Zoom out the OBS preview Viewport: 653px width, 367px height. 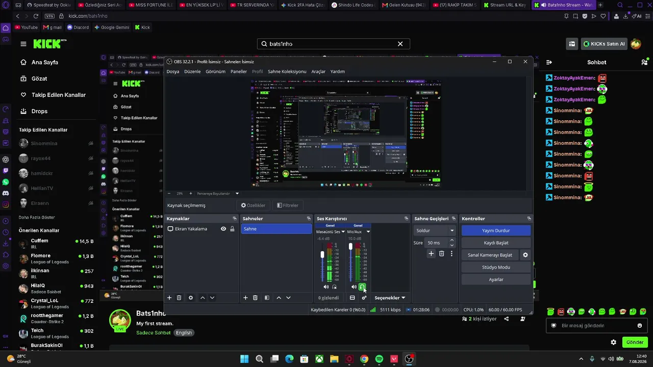click(x=169, y=194)
